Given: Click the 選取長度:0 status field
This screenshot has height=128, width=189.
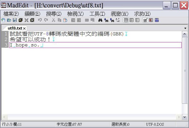Looking at the screenshot, I should tap(128, 124).
